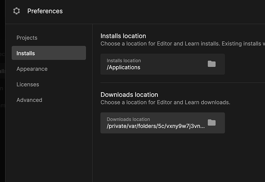265x182 pixels.
Task: Click the Preferences gear icon
Action: pos(16,11)
